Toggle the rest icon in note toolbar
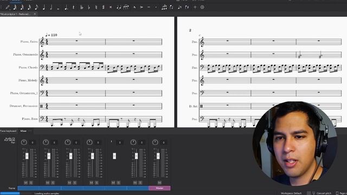The image size is (347, 195). [x=74, y=7]
